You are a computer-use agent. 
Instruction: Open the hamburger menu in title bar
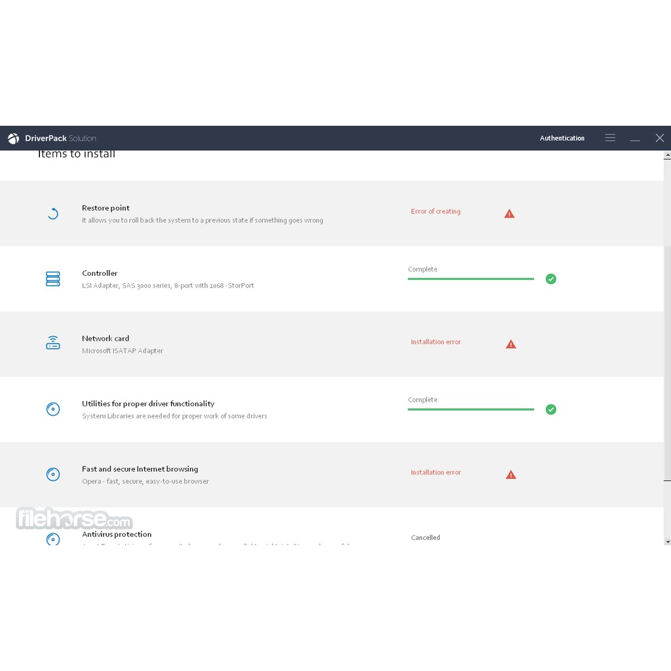610,138
